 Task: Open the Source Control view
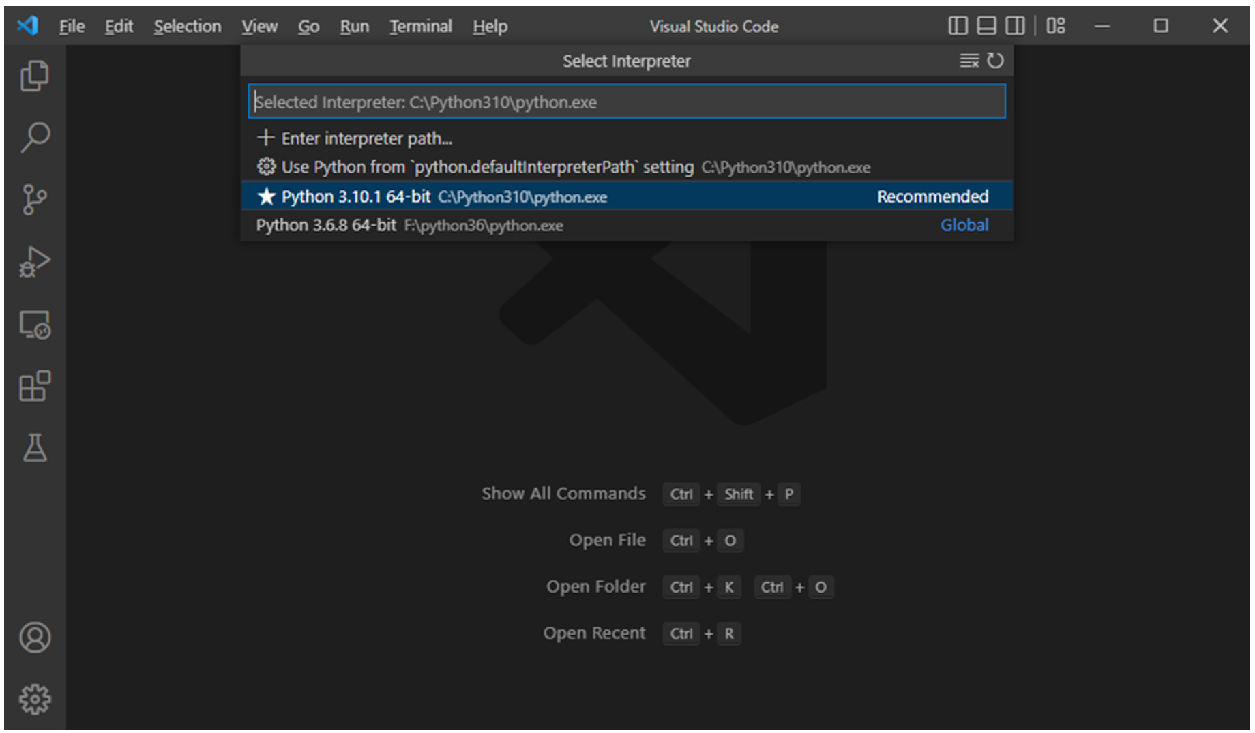coord(34,200)
